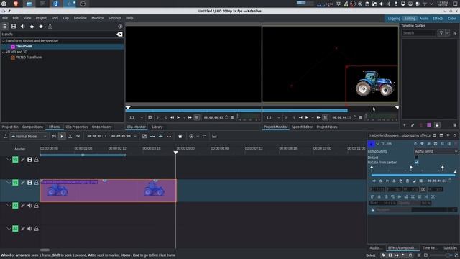Clear the effects search field
460x259 pixels.
[119, 35]
